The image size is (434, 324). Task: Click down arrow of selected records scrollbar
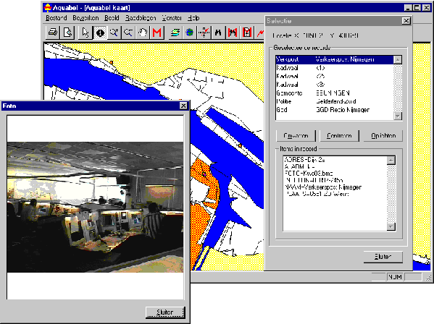[398, 116]
